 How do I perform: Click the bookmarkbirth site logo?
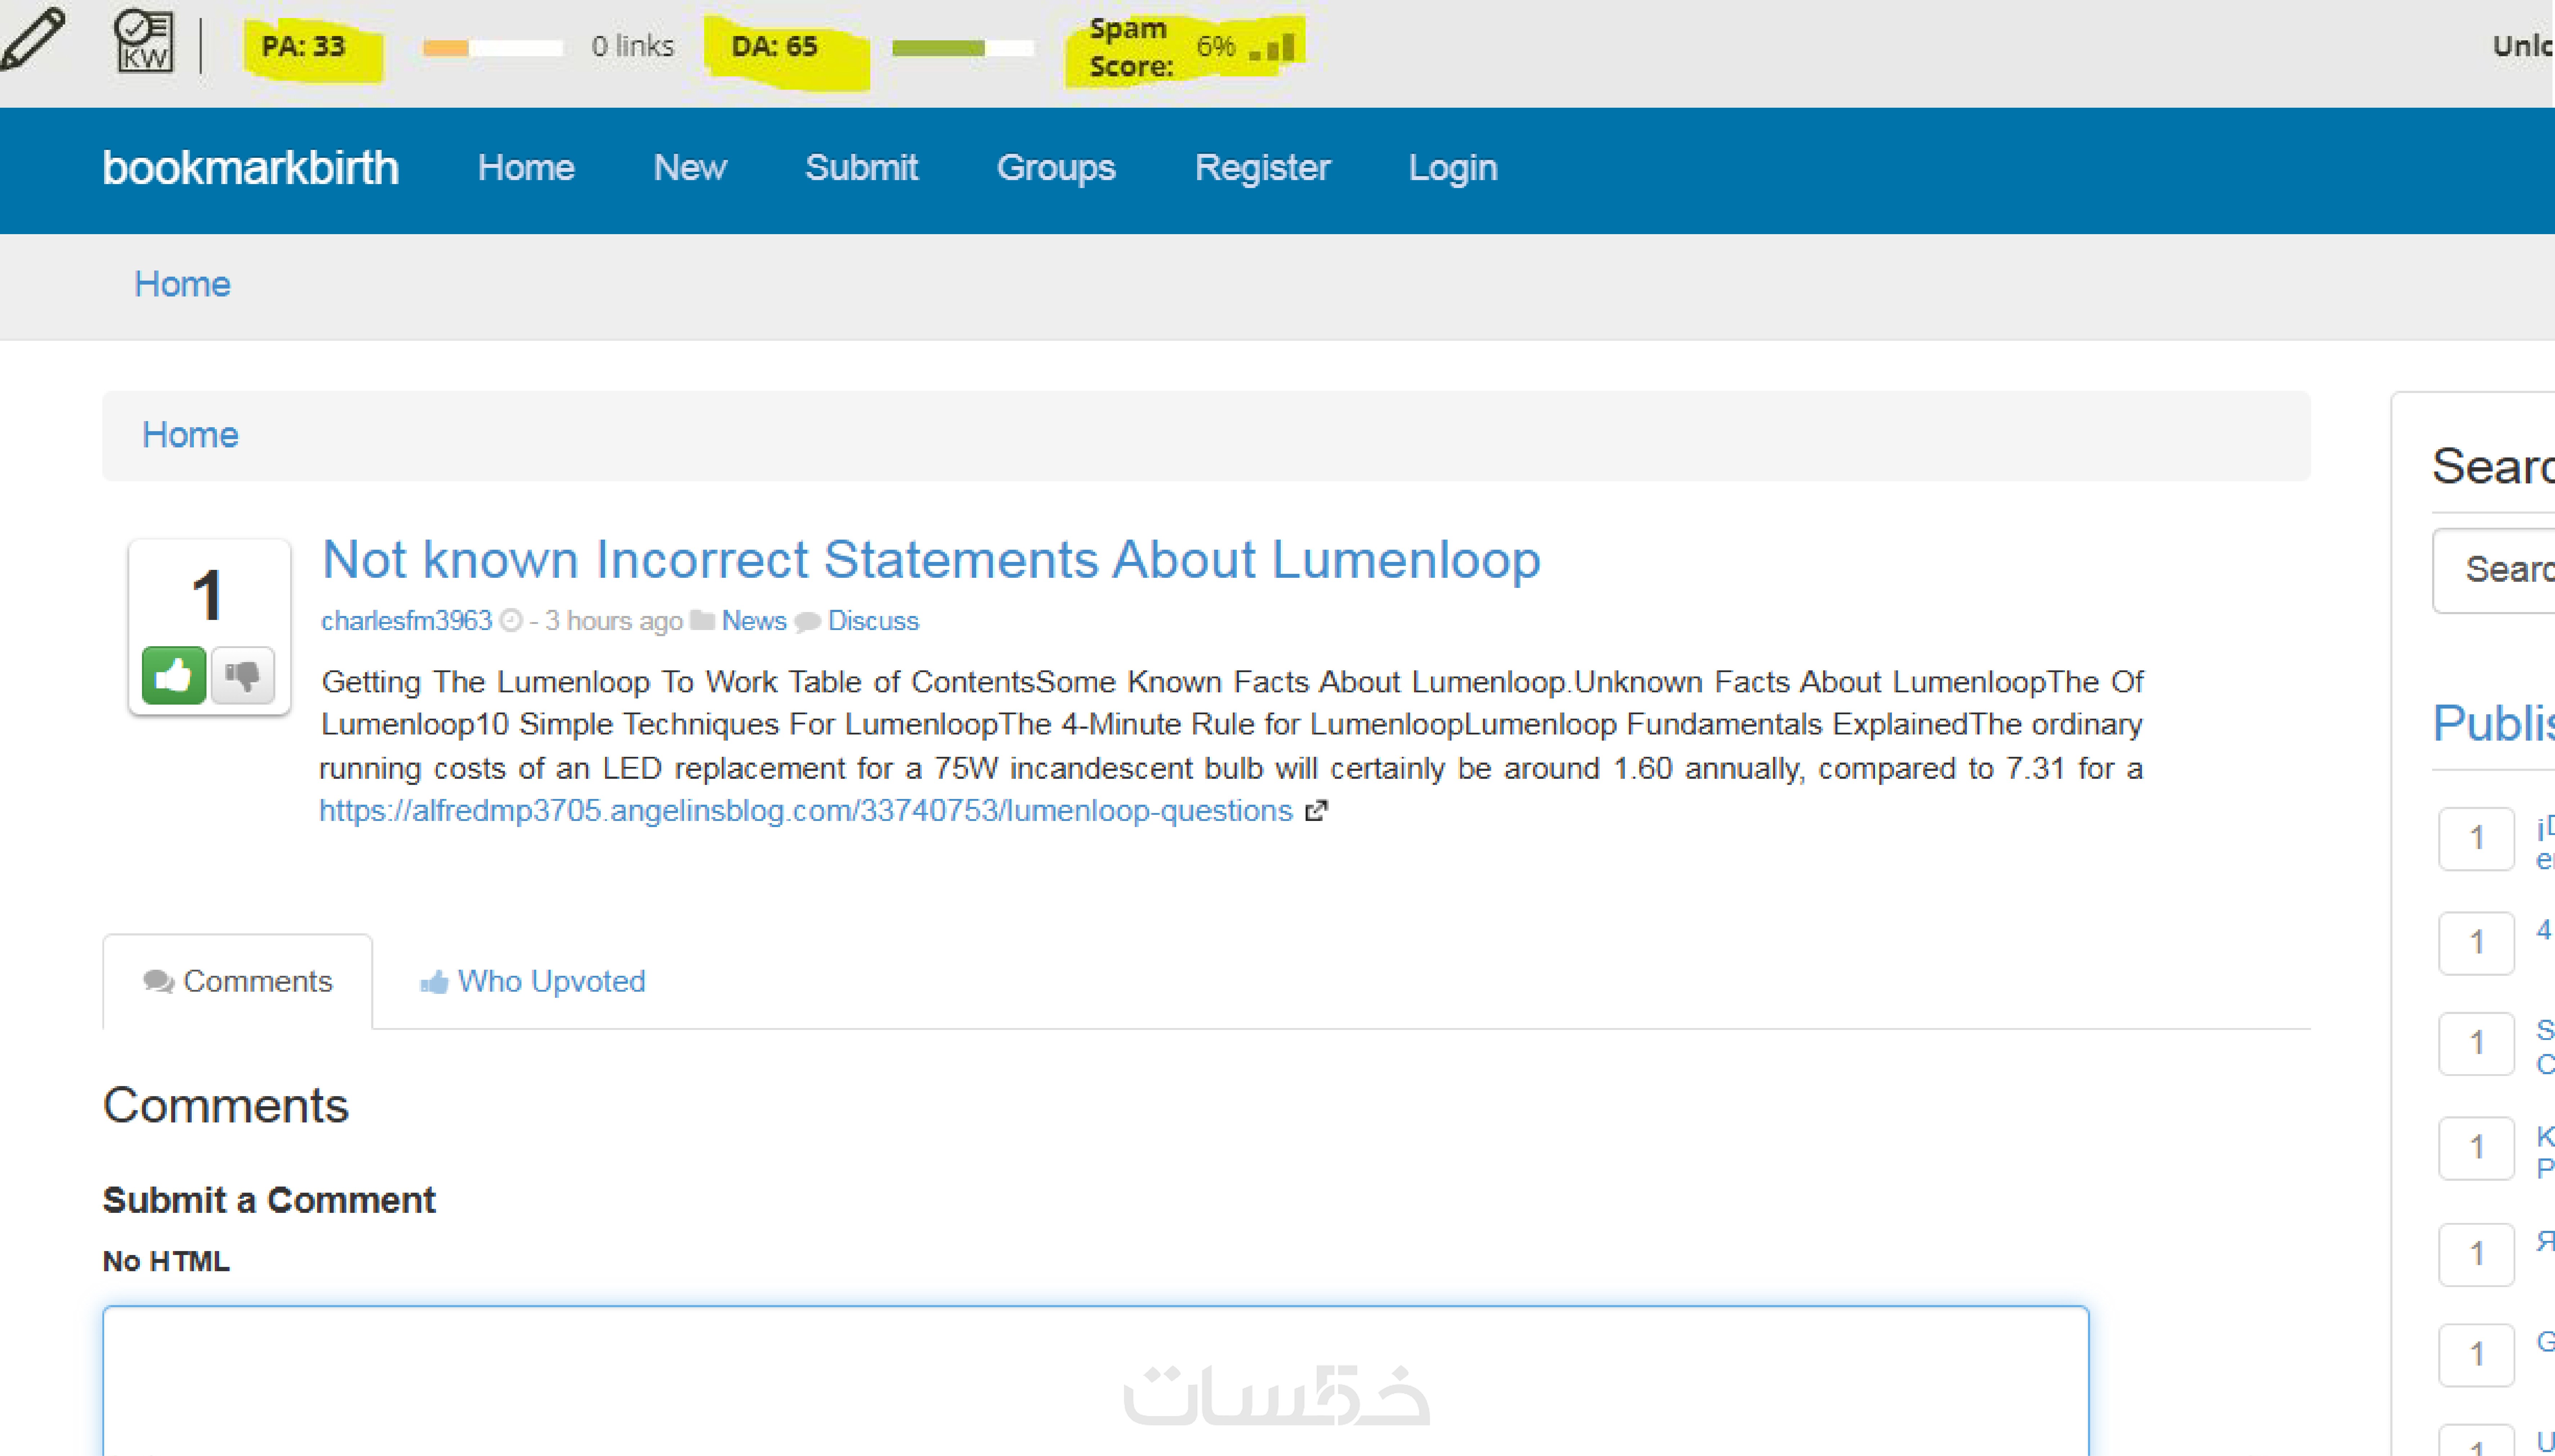click(x=250, y=168)
